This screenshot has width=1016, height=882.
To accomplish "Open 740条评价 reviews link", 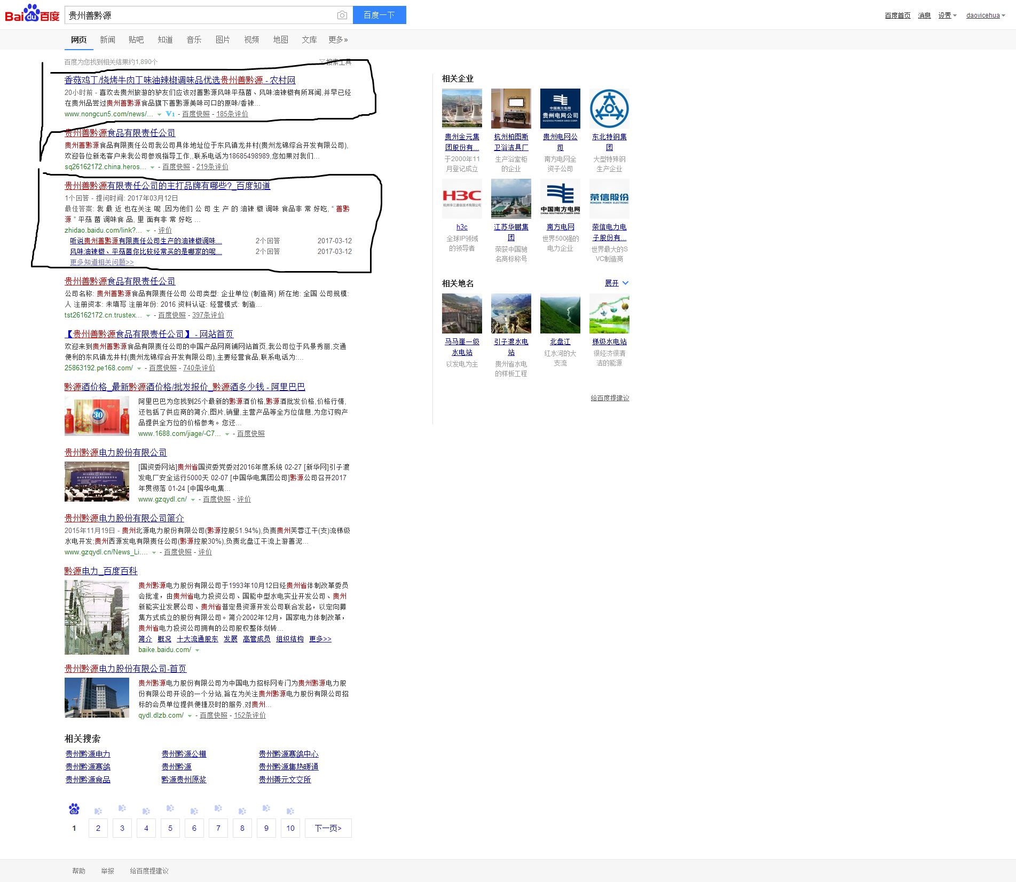I will [x=199, y=368].
